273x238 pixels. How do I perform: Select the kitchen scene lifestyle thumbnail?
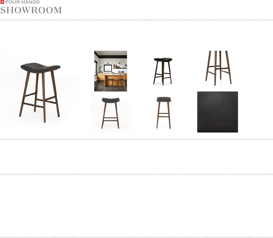(x=110, y=71)
